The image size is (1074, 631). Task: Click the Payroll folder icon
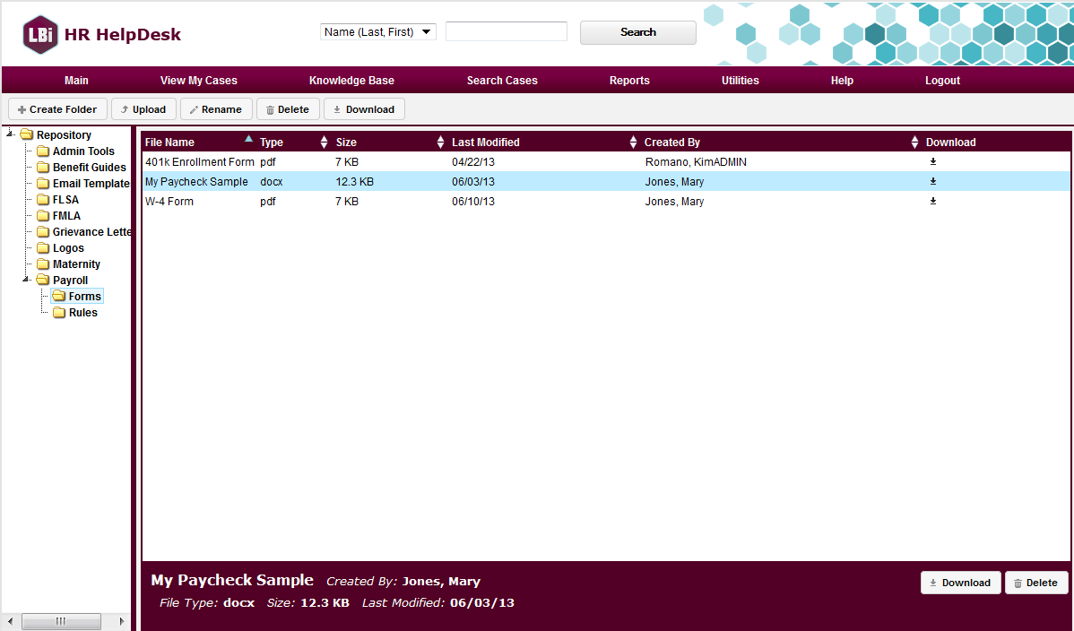pos(43,281)
